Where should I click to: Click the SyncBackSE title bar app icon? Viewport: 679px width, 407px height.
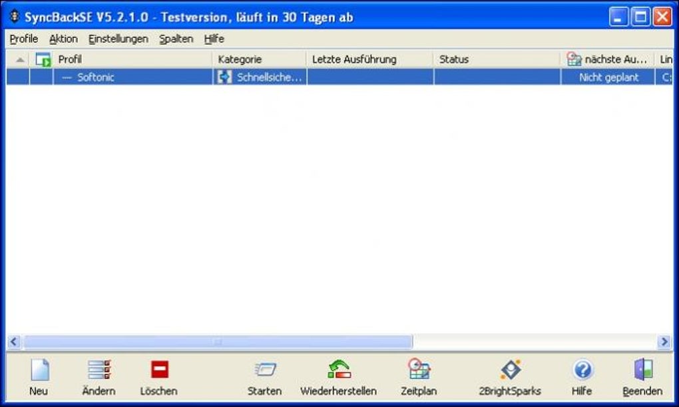[x=15, y=17]
